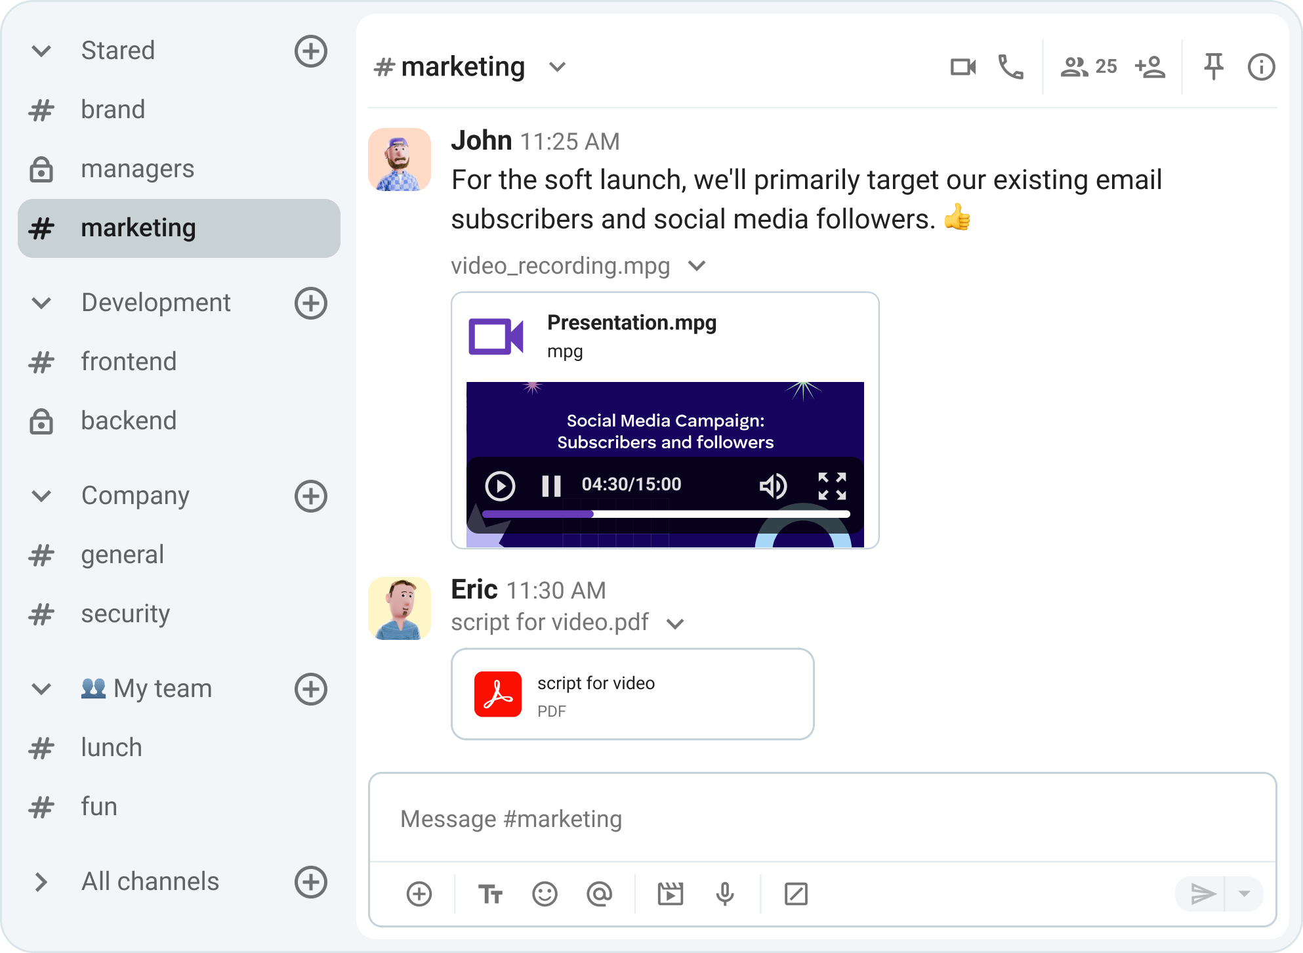Open pinned messages
Viewport: 1303px width, 953px height.
click(x=1213, y=66)
